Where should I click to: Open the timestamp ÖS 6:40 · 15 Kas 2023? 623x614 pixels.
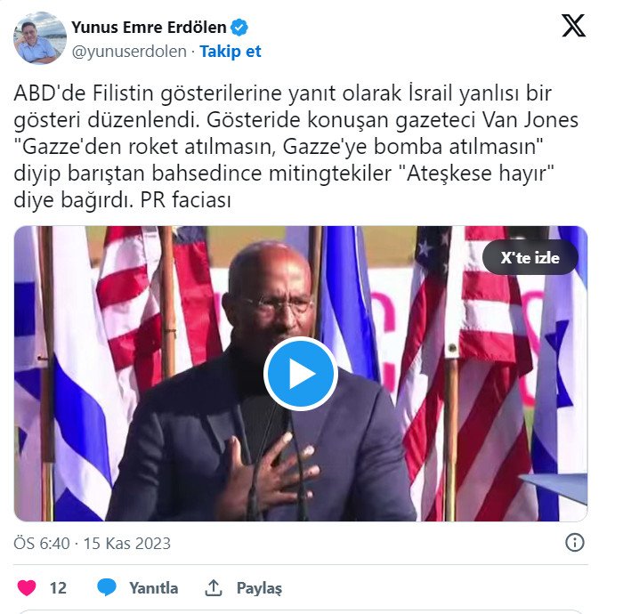[93, 543]
